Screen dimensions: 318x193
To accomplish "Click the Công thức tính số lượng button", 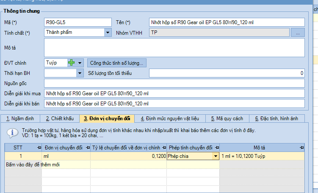I will pyautogui.click(x=117, y=63).
